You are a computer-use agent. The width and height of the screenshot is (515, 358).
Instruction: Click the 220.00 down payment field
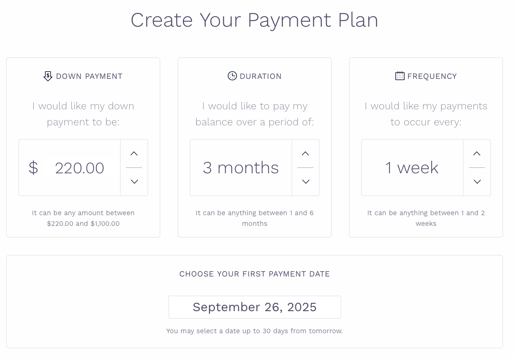click(80, 168)
